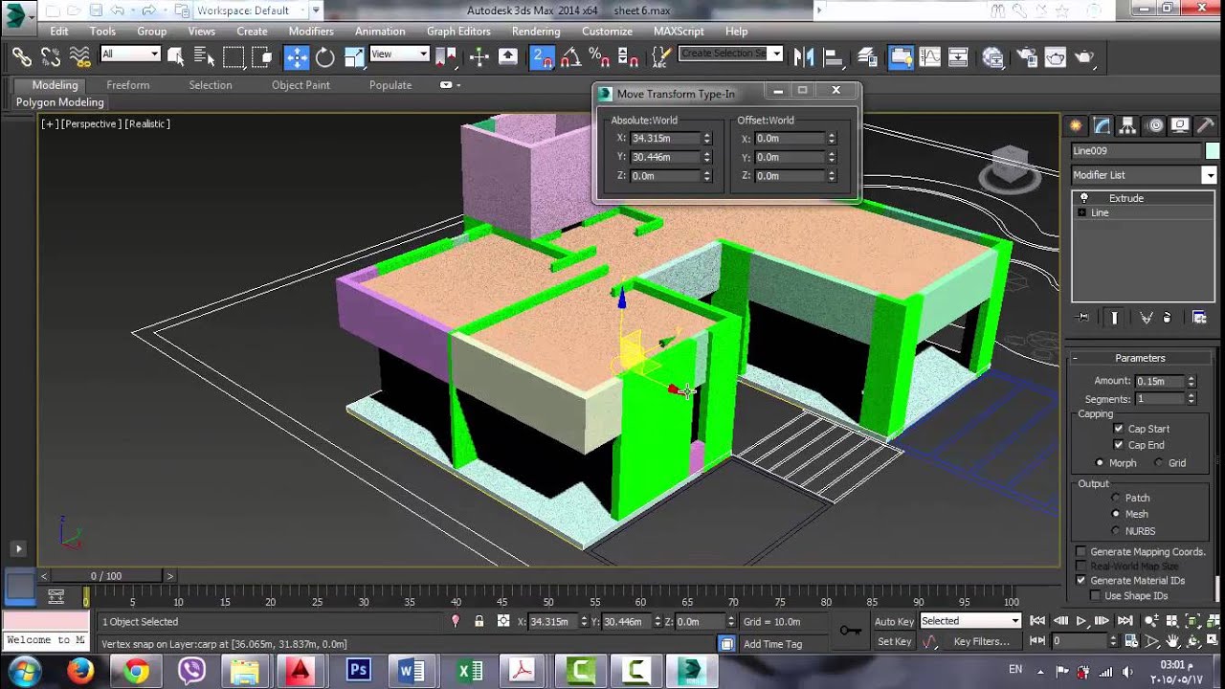The height and width of the screenshot is (689, 1225).
Task: Uncheck the Cap End checkbox
Action: click(x=1119, y=445)
